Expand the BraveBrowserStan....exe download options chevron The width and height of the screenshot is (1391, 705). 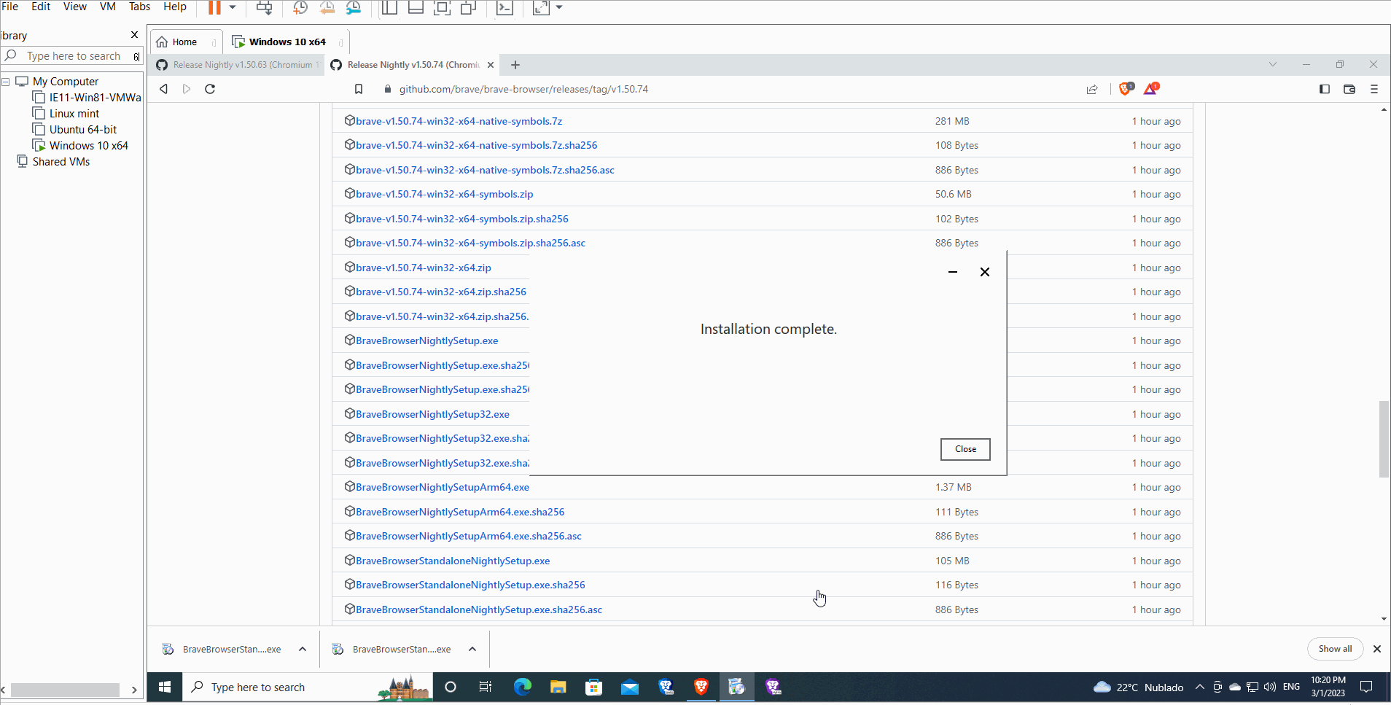click(x=301, y=649)
